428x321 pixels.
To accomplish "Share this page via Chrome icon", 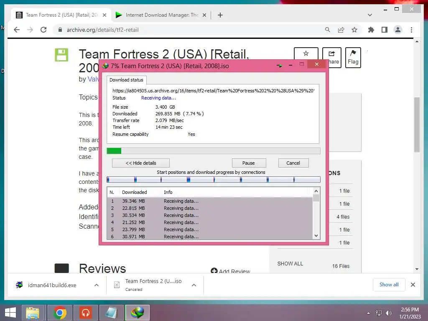I will tap(341, 30).
